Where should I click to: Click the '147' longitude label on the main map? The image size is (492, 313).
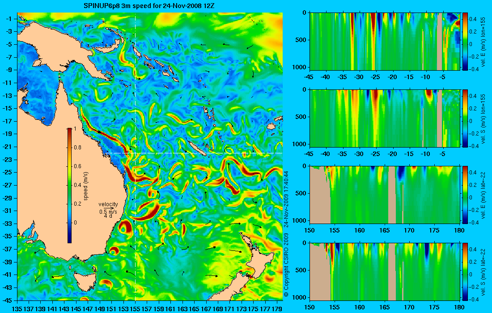(88, 309)
